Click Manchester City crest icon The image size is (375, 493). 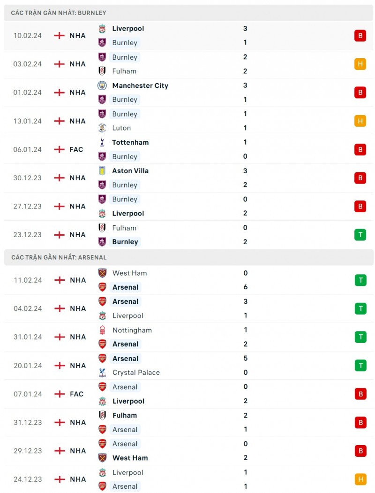coord(102,85)
